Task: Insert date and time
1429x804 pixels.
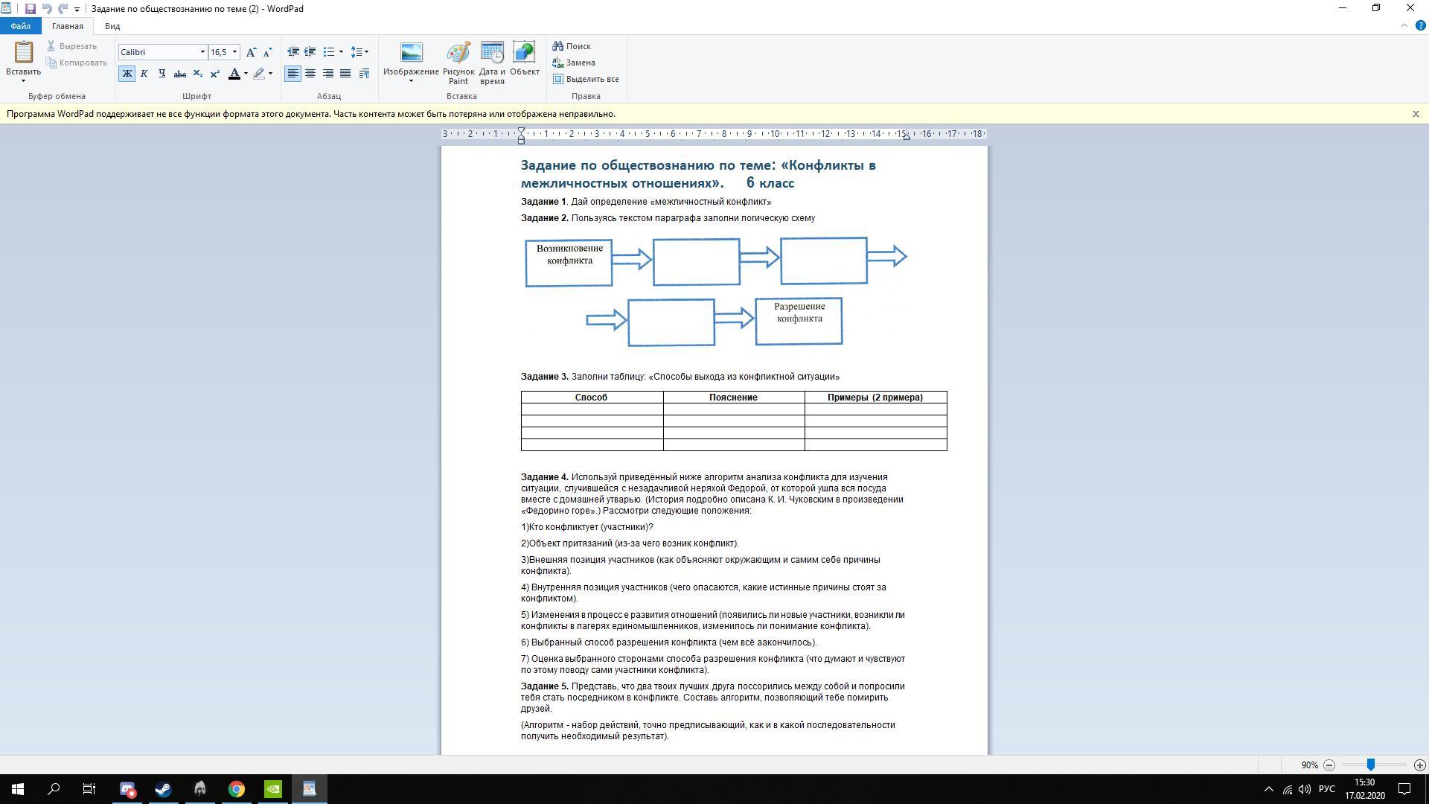Action: [x=492, y=63]
